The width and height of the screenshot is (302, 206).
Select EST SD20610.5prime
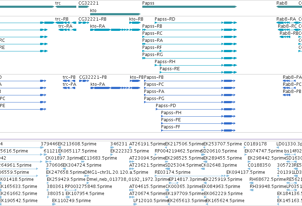[203, 155]
